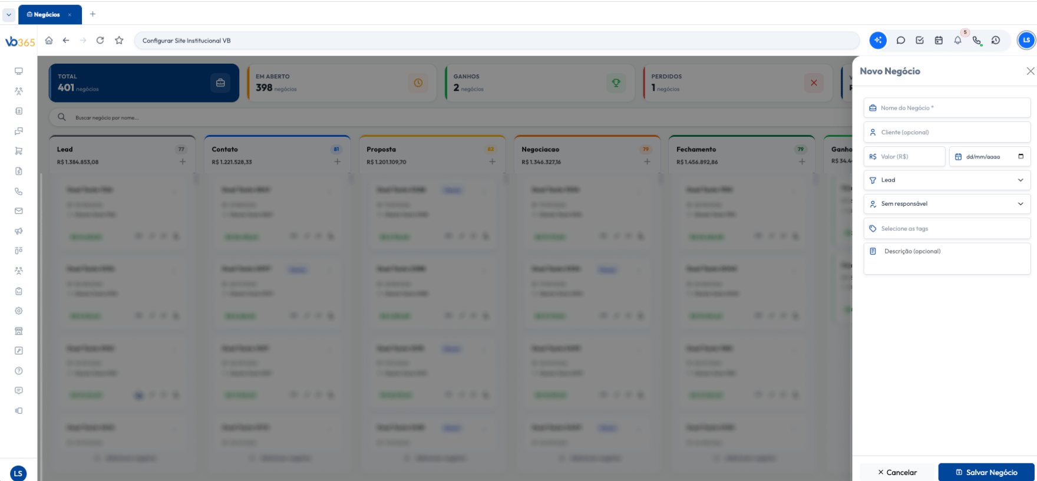Click the Cancelar button
Screen dimensions: 1037x481
click(x=897, y=472)
